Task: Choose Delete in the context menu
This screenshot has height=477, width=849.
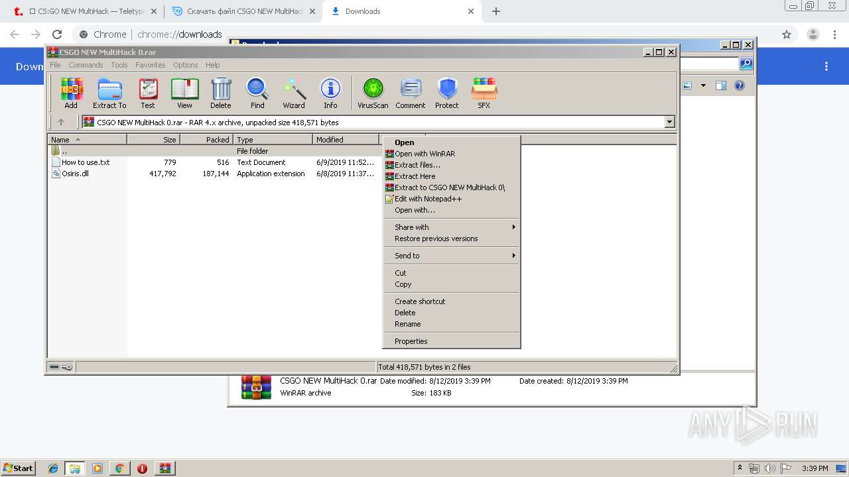Action: (x=451, y=313)
